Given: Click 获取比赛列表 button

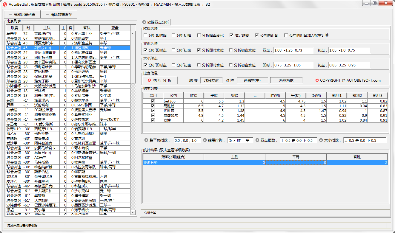Looking at the screenshot, I should click(22, 14).
